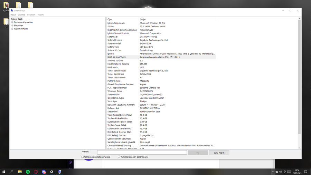Click value C:\pagefile.sys
The image size is (311, 175).
click(x=147, y=135)
